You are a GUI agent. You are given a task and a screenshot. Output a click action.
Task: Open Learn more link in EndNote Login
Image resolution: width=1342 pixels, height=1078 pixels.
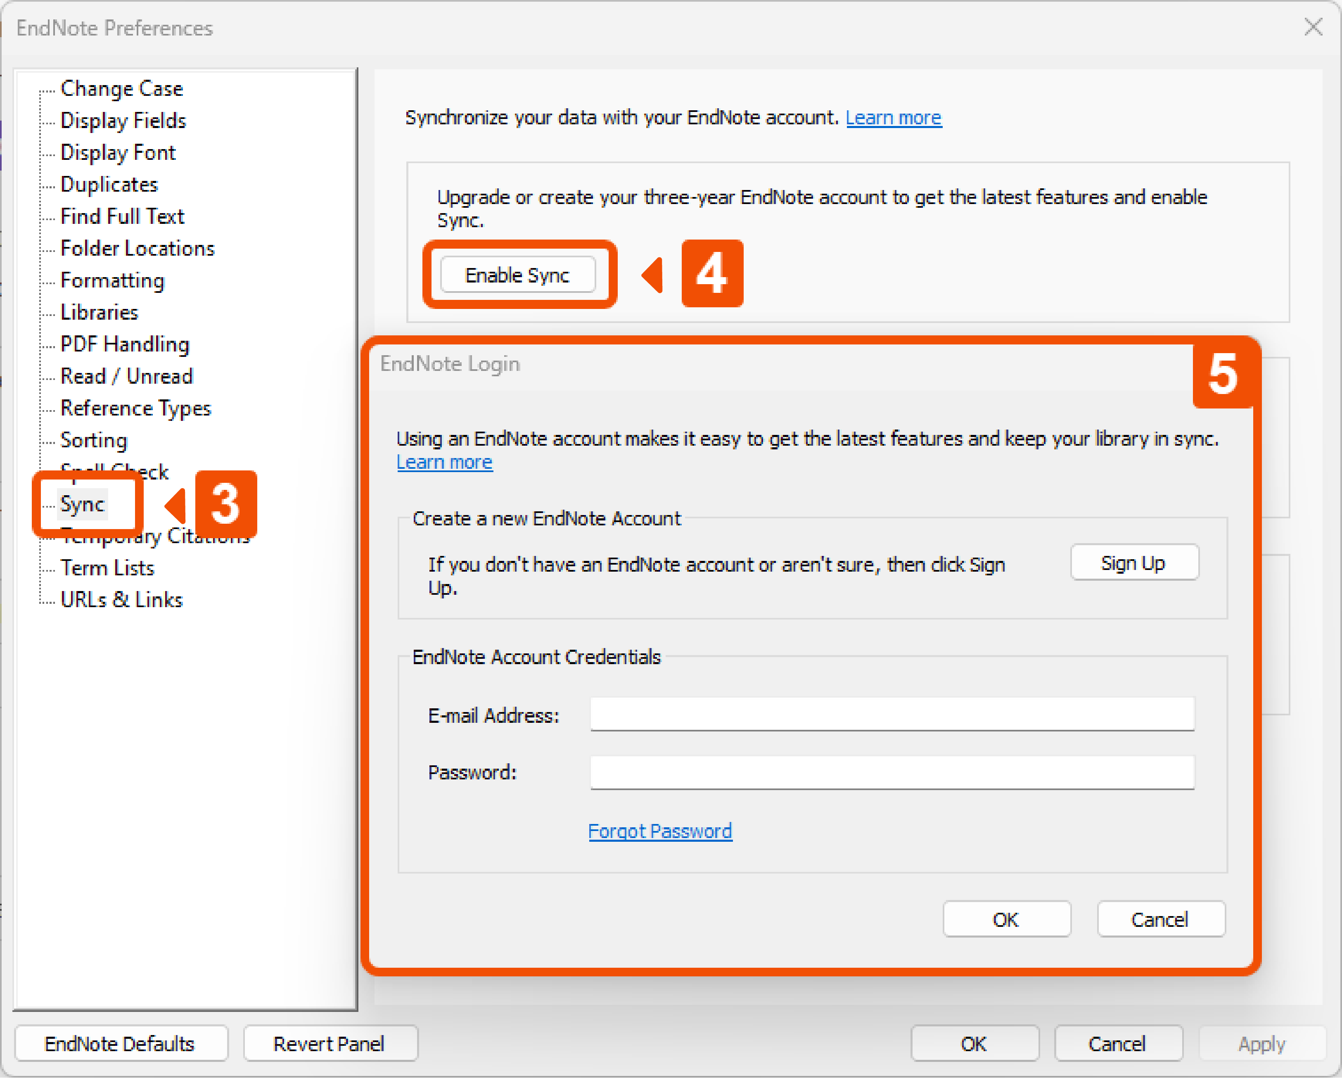click(444, 462)
